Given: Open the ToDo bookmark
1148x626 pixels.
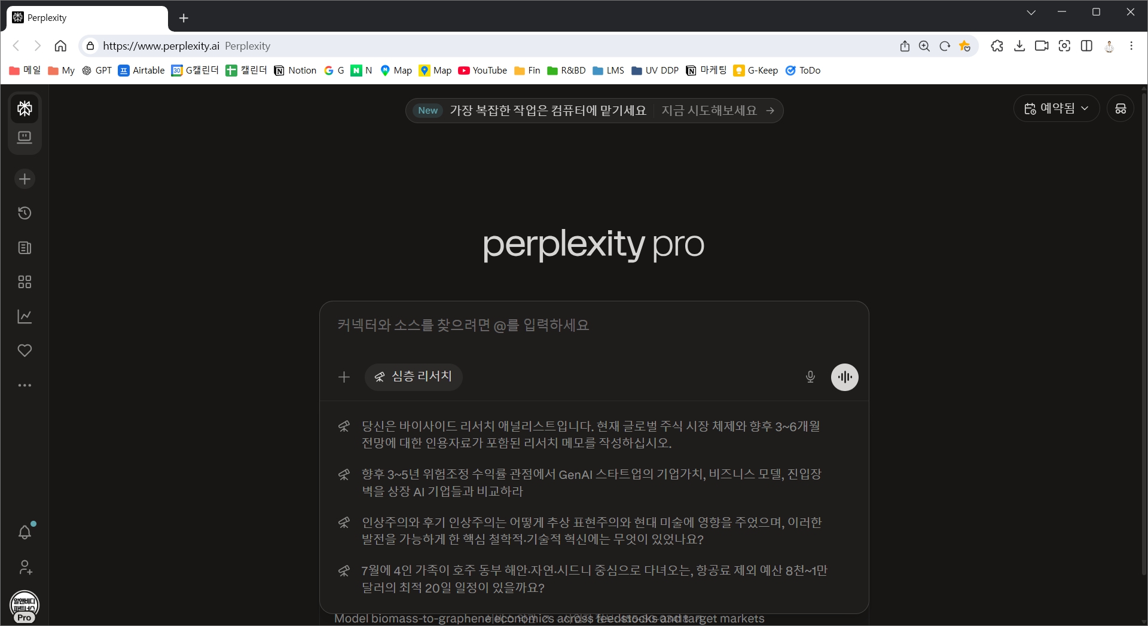Looking at the screenshot, I should 803,71.
